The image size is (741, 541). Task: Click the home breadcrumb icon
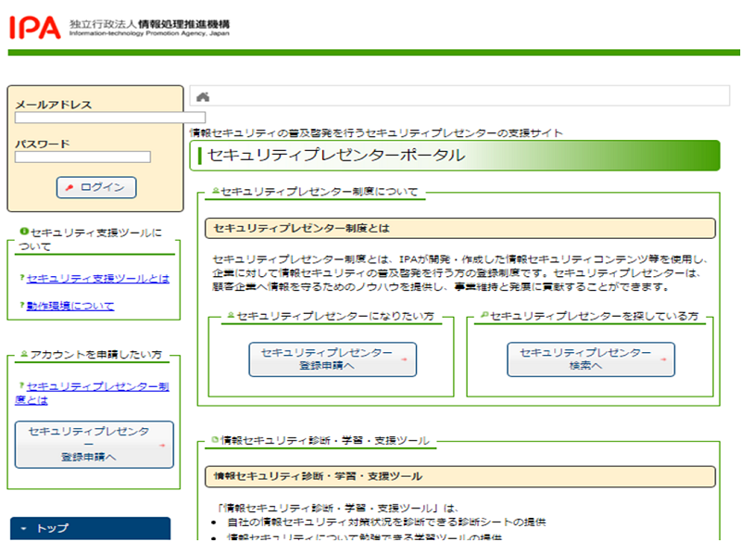pos(203,97)
